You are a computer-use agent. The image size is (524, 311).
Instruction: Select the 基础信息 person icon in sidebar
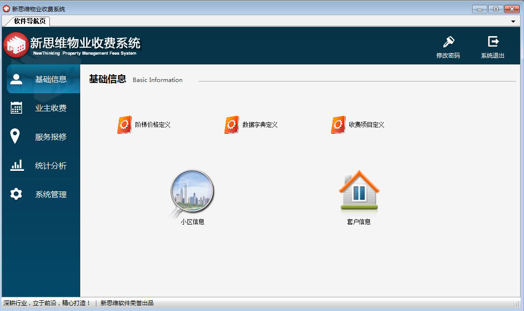click(16, 79)
